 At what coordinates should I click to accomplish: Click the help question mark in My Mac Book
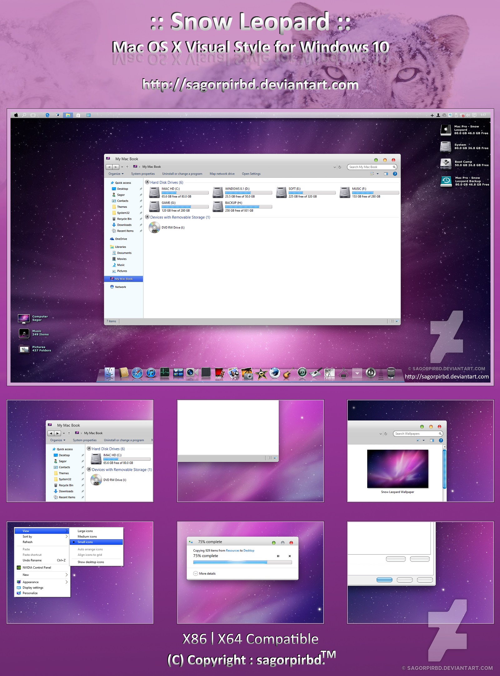click(x=395, y=174)
